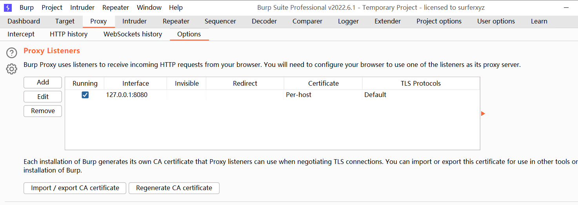Toggle Running checkbox for 127.0.0.1:8080 listener
This screenshot has height=205, width=578.
click(x=85, y=95)
